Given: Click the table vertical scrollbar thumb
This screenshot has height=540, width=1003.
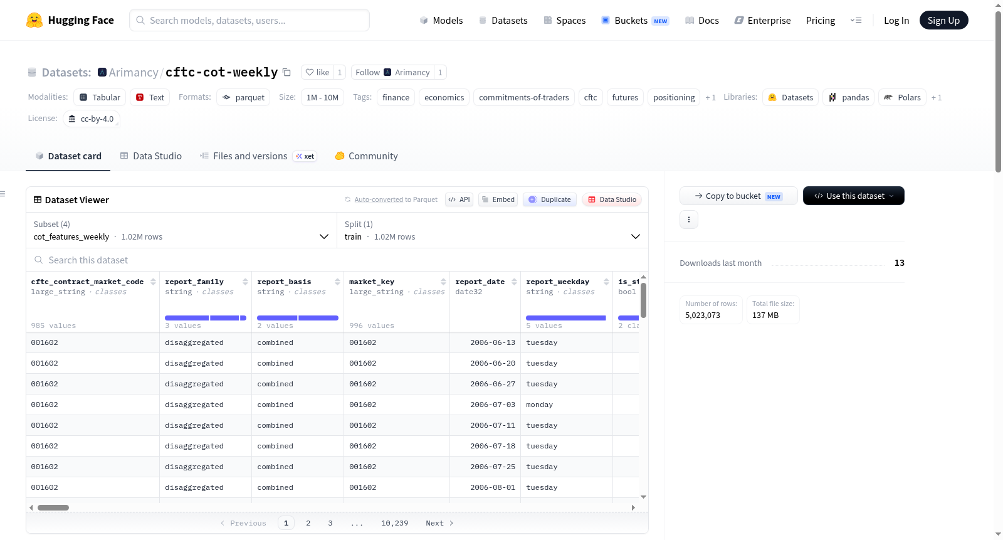Looking at the screenshot, I should coord(643,300).
